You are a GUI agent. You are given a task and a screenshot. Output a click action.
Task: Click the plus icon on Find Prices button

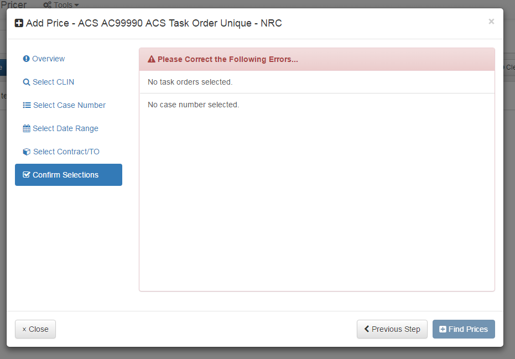pyautogui.click(x=443, y=329)
